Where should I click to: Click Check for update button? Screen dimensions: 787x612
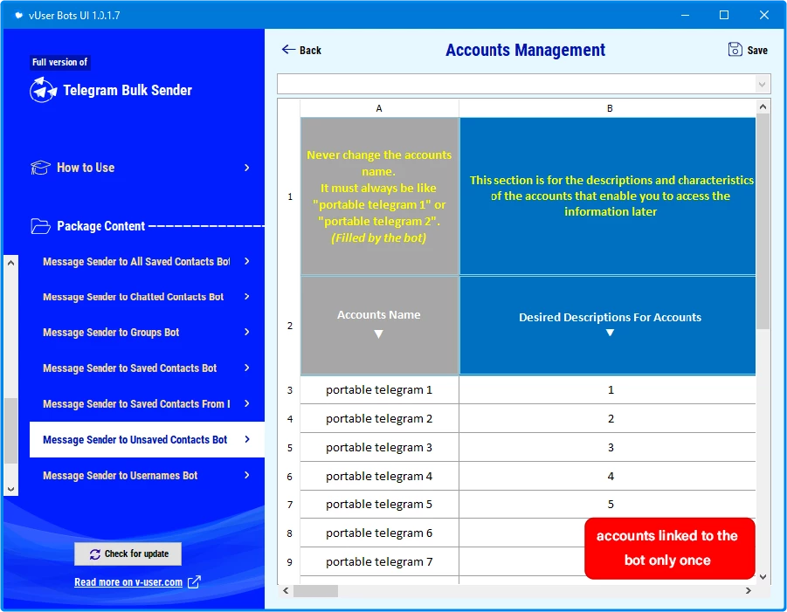[128, 554]
